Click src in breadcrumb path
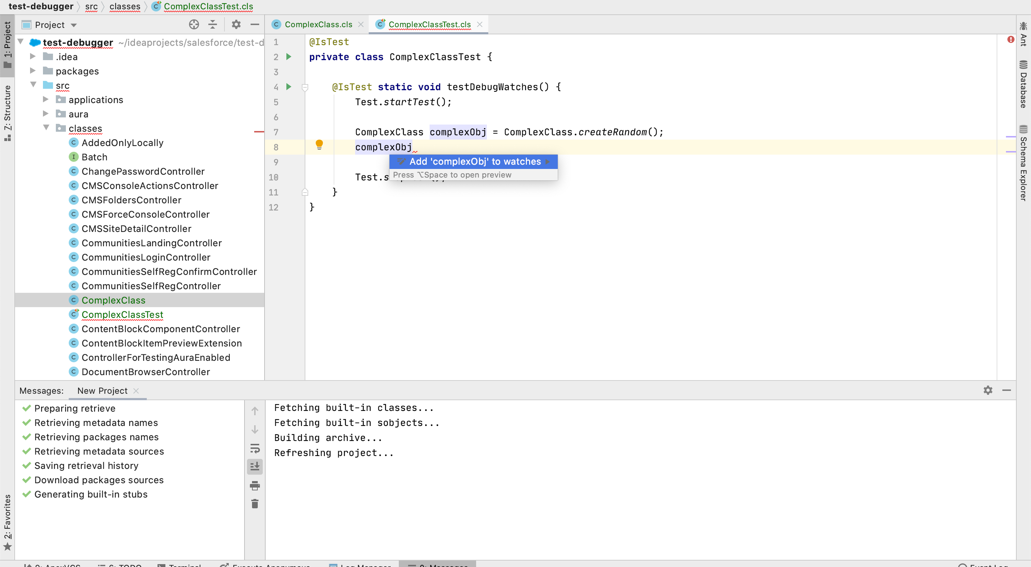This screenshot has width=1031, height=567. point(91,6)
